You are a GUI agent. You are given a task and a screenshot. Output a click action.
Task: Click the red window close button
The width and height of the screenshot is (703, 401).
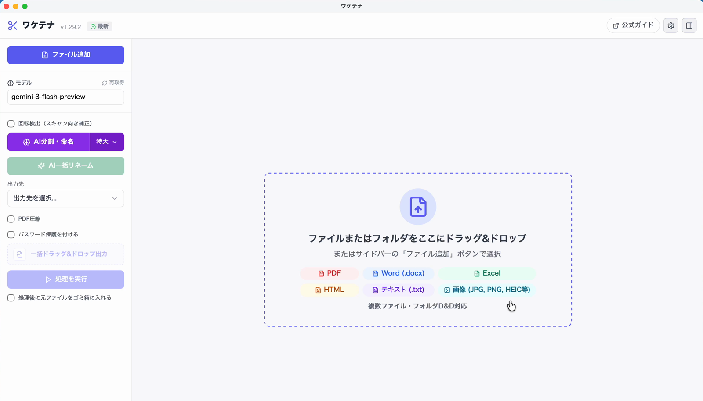pos(6,6)
